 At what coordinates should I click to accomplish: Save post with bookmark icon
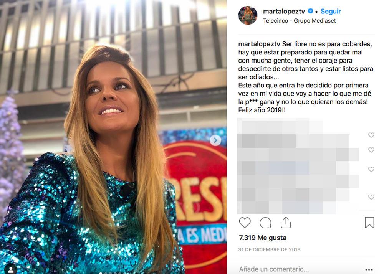tap(369, 223)
